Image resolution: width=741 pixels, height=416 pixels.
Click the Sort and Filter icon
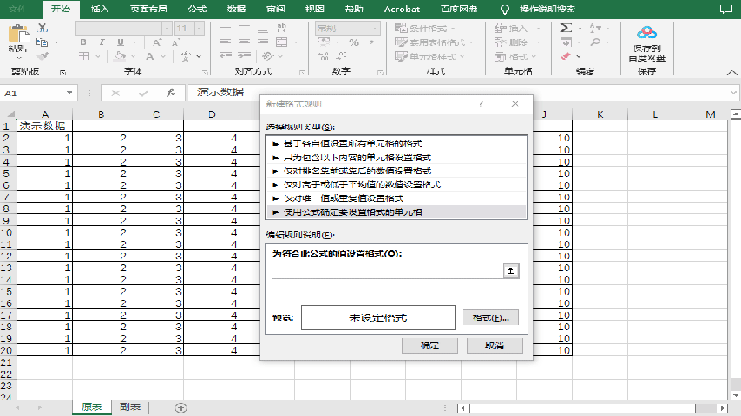pyautogui.click(x=595, y=28)
